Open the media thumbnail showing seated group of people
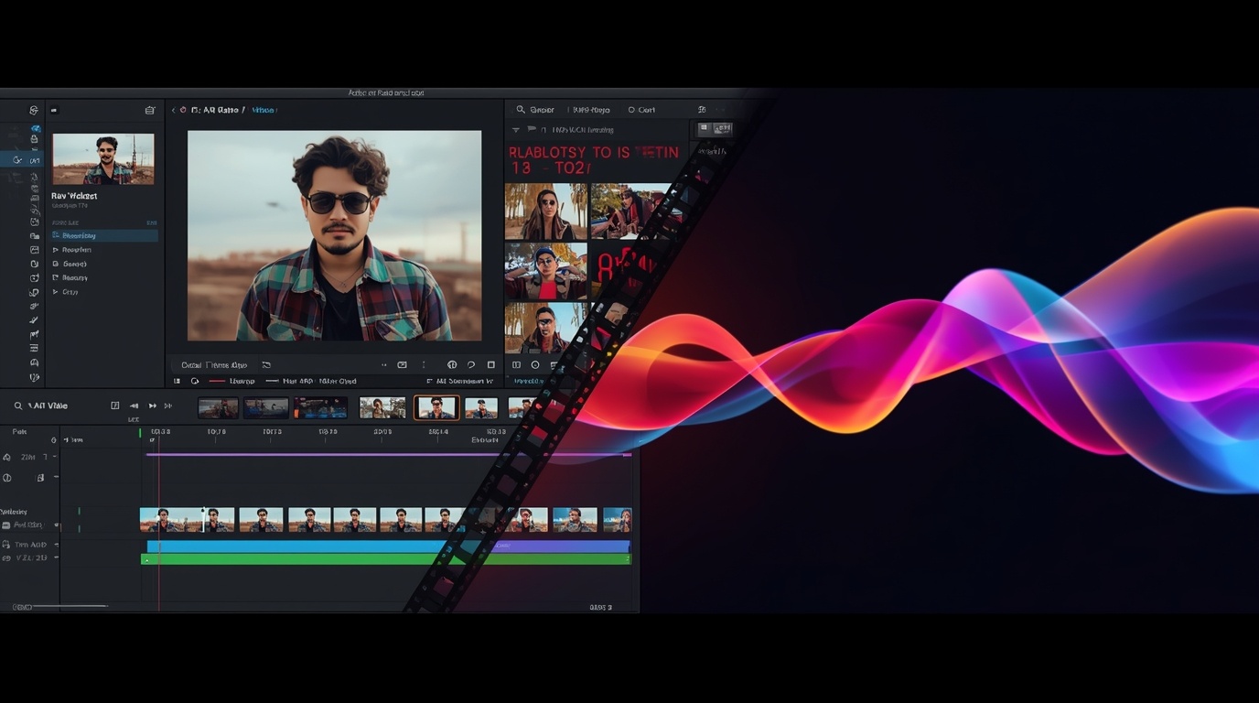Screen dimensions: 1259x703 [631, 211]
